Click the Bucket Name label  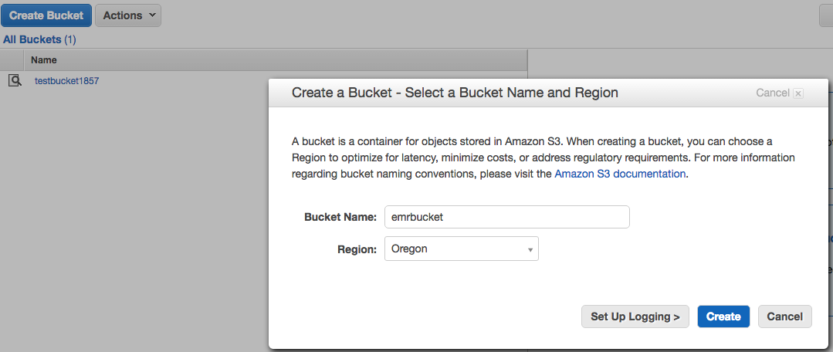[x=340, y=217]
